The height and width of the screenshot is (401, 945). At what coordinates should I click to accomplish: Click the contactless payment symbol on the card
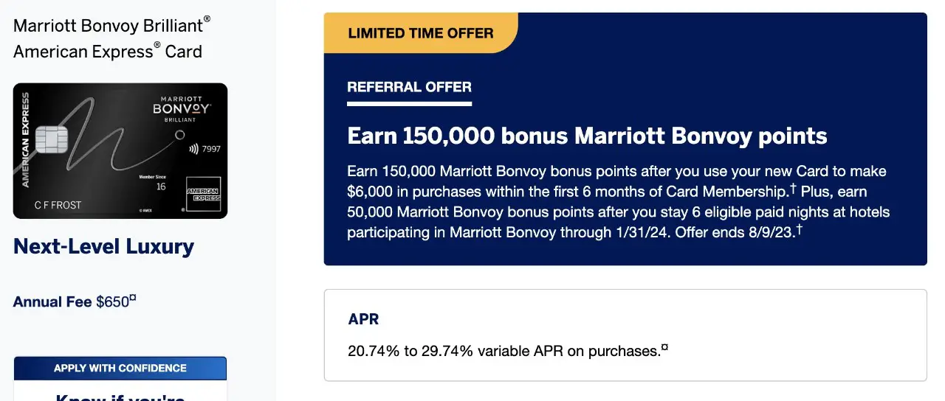[194, 149]
